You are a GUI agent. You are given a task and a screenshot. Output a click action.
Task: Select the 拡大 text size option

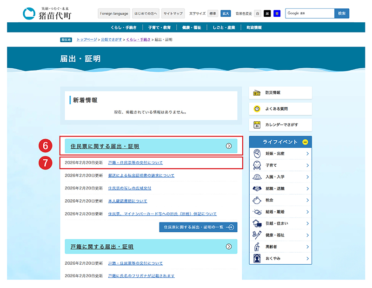tap(226, 13)
